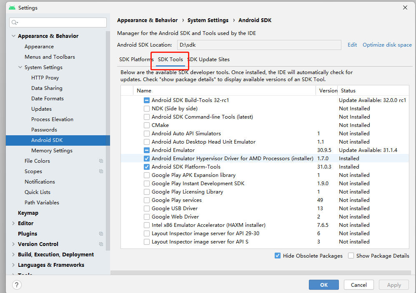Click Optimize disk space link

coord(387,45)
